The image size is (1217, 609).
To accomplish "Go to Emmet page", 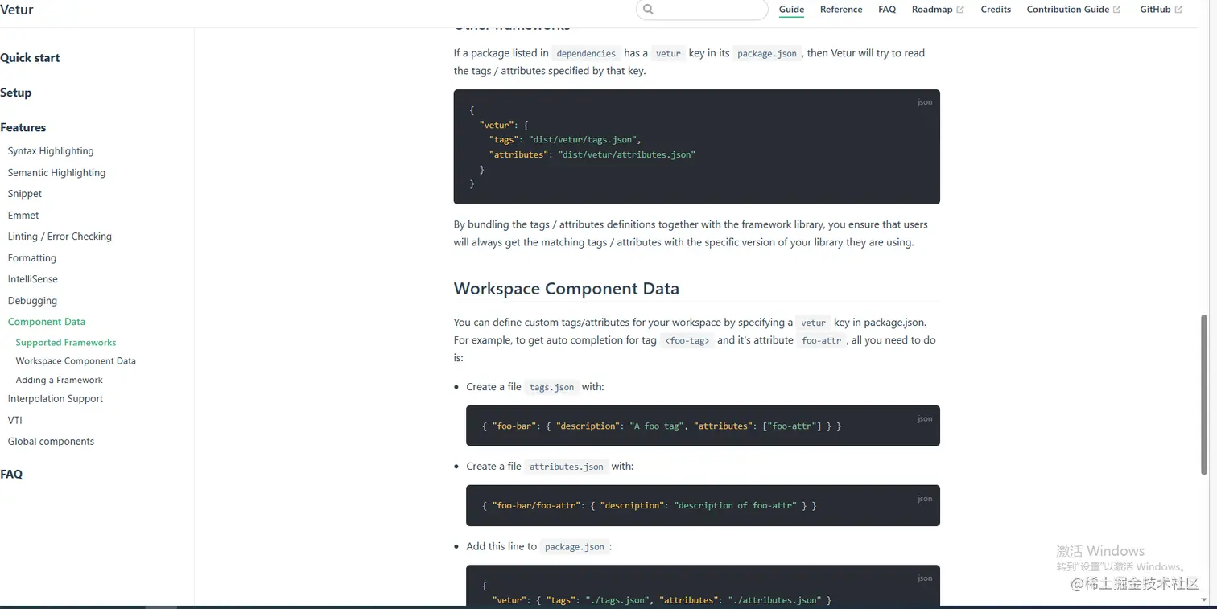I will [23, 216].
